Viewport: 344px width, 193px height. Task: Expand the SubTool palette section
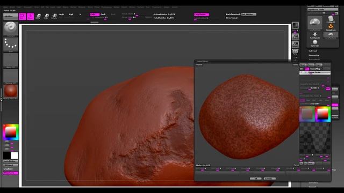pyautogui.click(x=313, y=51)
